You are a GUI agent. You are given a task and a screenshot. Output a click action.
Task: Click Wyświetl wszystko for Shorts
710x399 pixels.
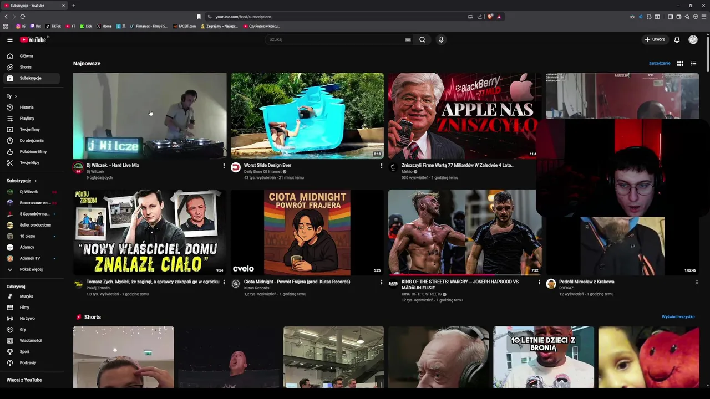click(x=678, y=317)
